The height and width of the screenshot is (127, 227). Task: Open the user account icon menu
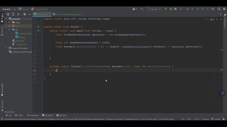click(135, 9)
